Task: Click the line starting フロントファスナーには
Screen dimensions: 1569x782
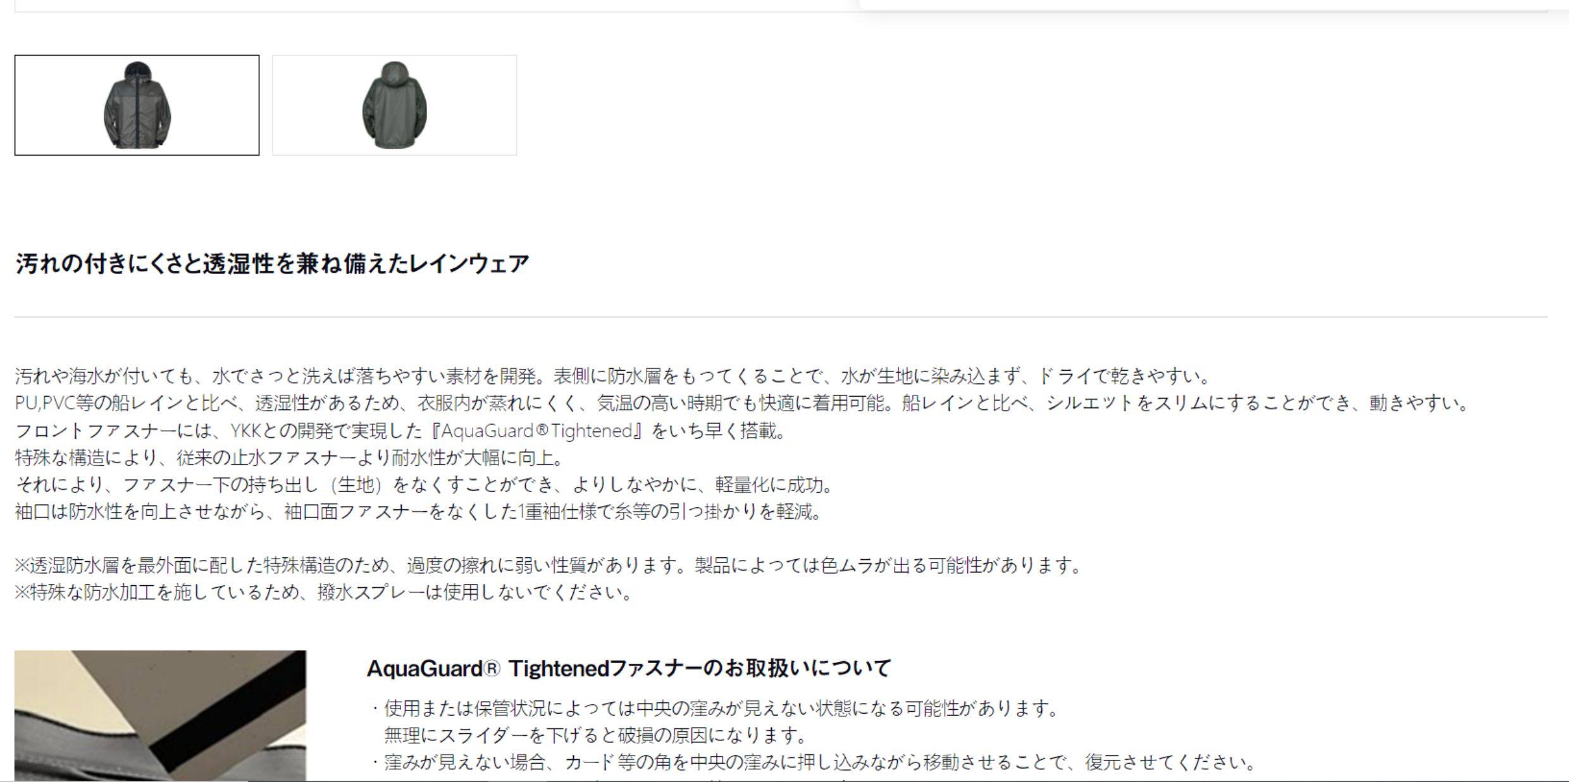Action: (x=400, y=431)
